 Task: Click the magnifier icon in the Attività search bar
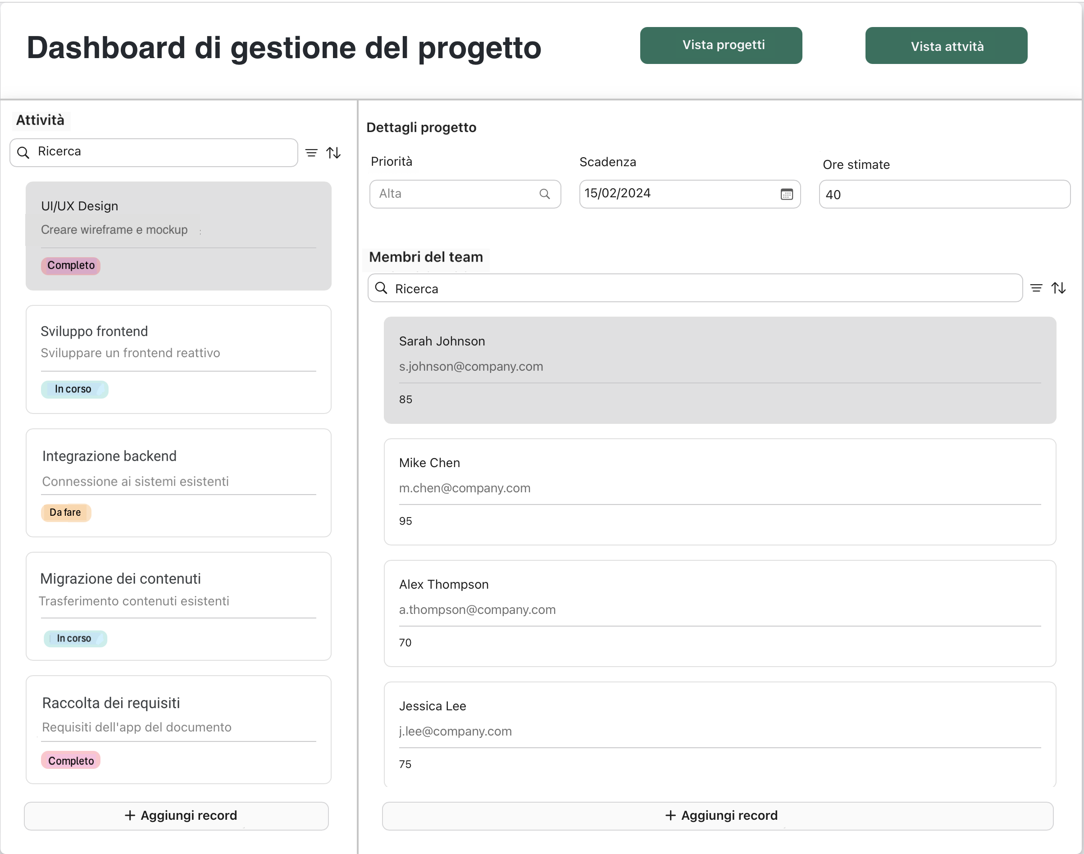[23, 153]
